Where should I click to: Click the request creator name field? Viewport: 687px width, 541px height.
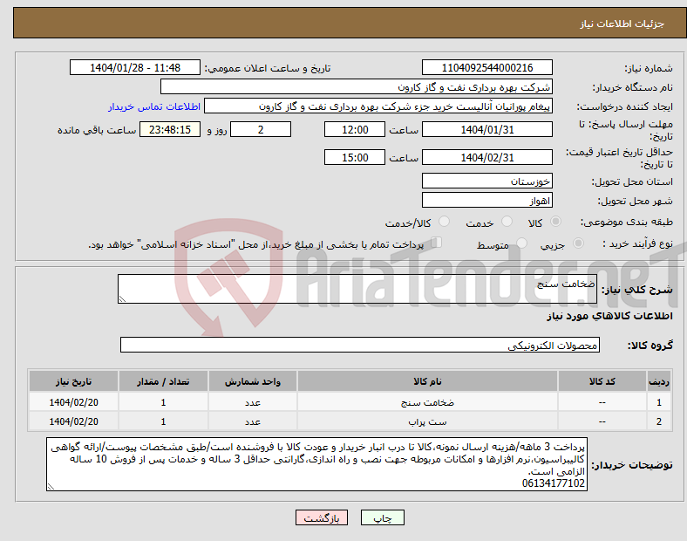(378, 106)
